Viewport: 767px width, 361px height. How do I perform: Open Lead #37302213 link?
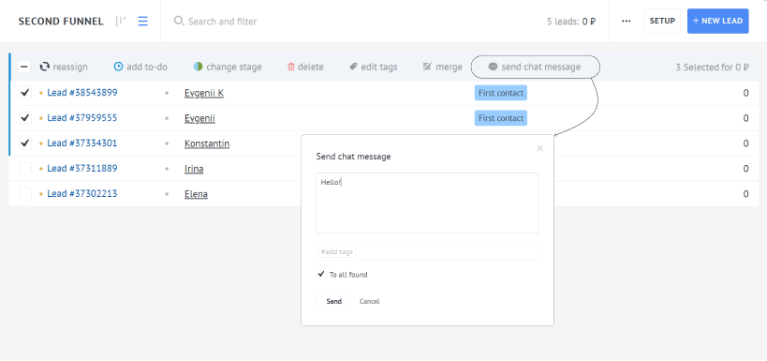click(x=82, y=193)
